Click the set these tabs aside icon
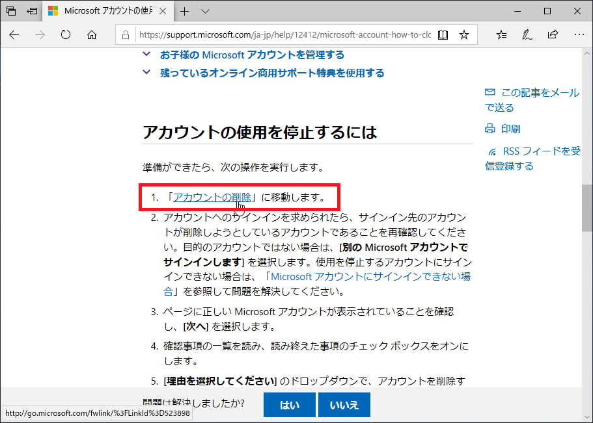Screen dimensions: 593x423 pyautogui.click(x=32, y=11)
